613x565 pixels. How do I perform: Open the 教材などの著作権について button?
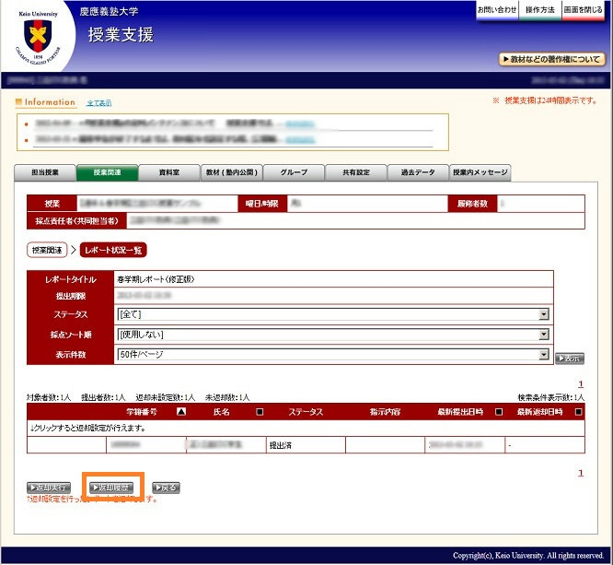(x=551, y=59)
